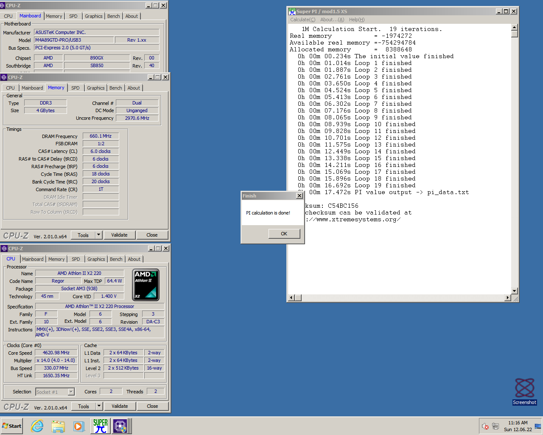Expand Tools dropdown arrow in bottom CPU window
543x435 pixels.
click(99, 406)
